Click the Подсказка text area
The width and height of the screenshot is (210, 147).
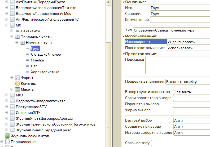point(178,65)
